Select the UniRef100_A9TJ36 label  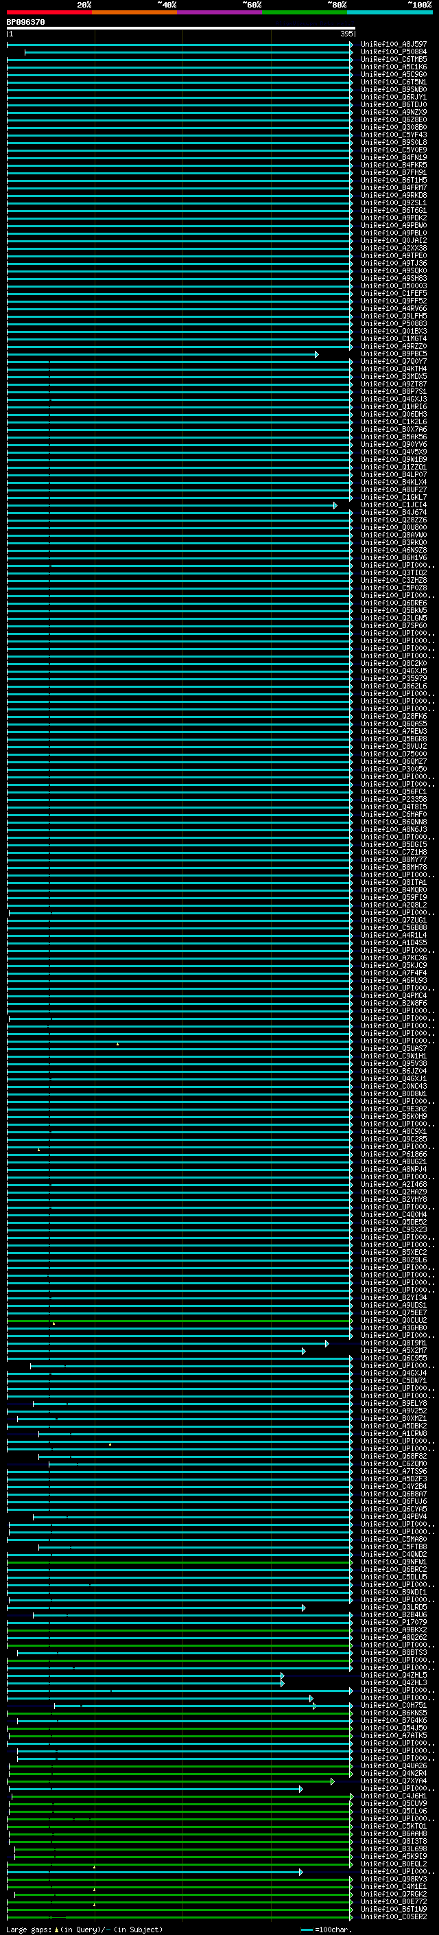coord(394,264)
